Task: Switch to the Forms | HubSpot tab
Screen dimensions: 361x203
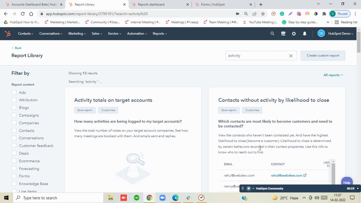Action: tap(223, 5)
